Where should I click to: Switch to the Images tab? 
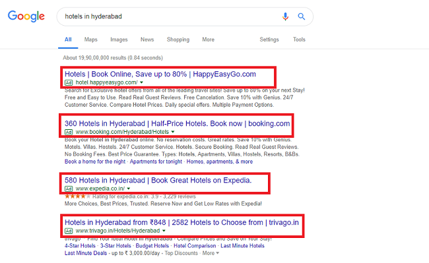(x=119, y=40)
